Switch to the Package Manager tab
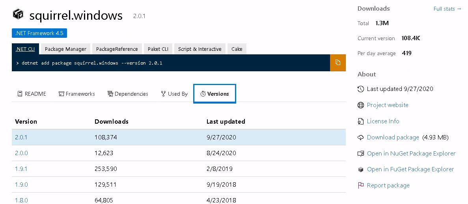 coord(65,49)
